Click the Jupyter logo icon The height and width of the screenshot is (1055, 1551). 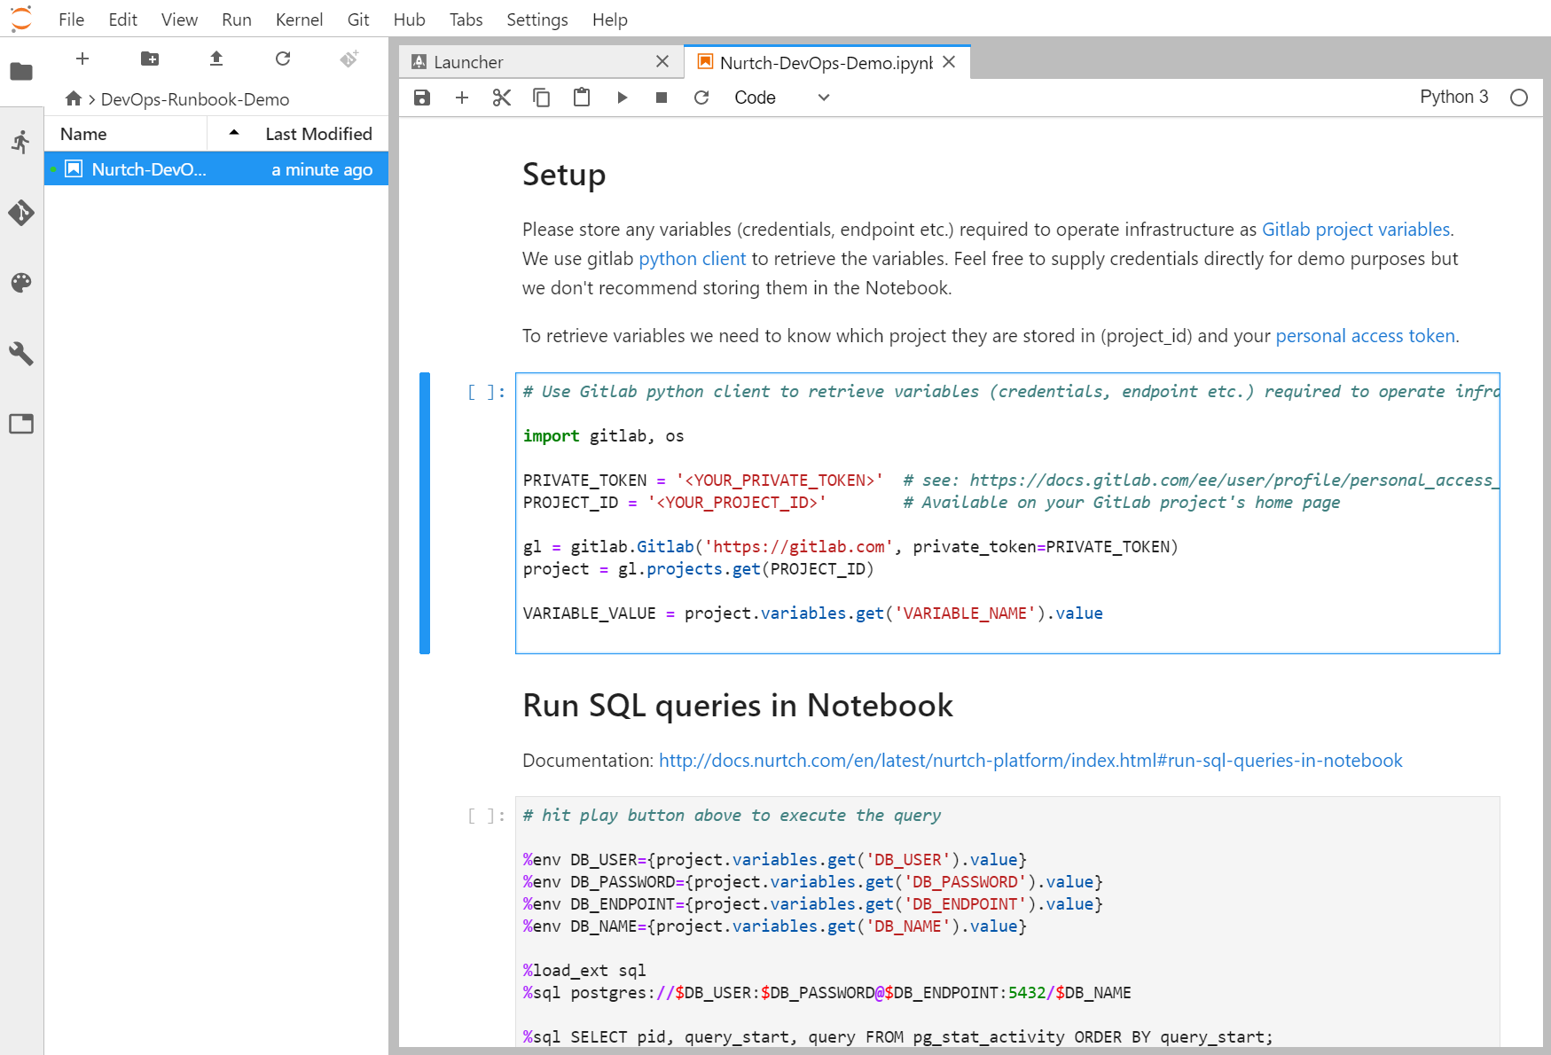pyautogui.click(x=20, y=19)
